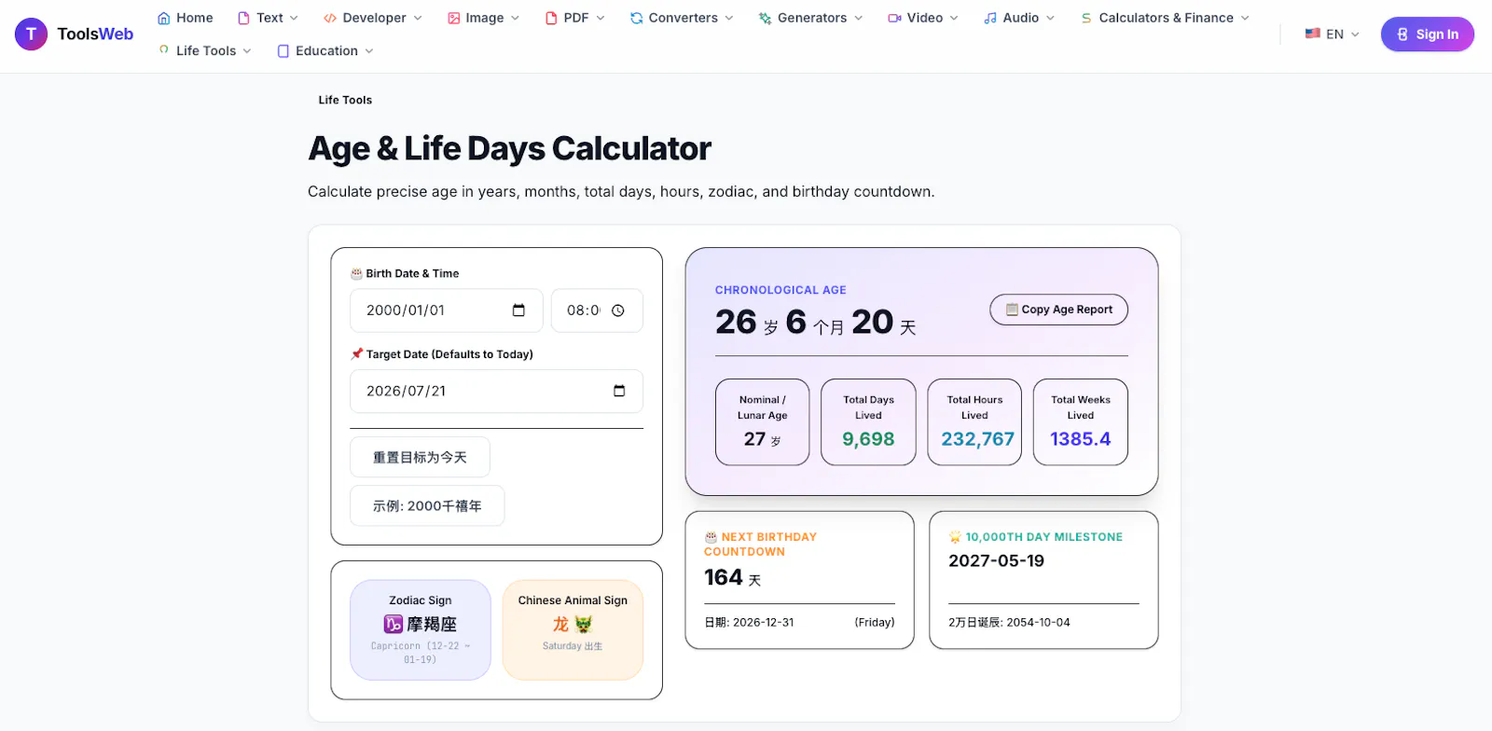The width and height of the screenshot is (1492, 731).
Task: Click the Audio music note icon
Action: pos(990,18)
